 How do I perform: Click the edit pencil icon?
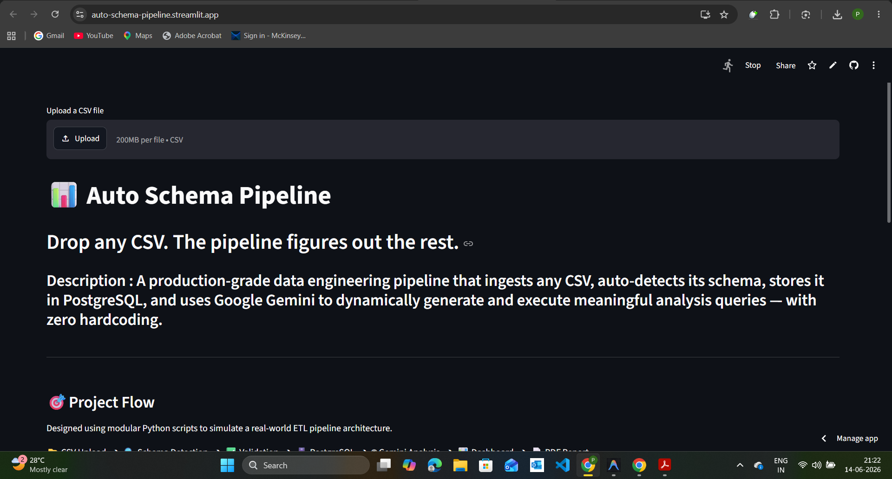tap(833, 65)
